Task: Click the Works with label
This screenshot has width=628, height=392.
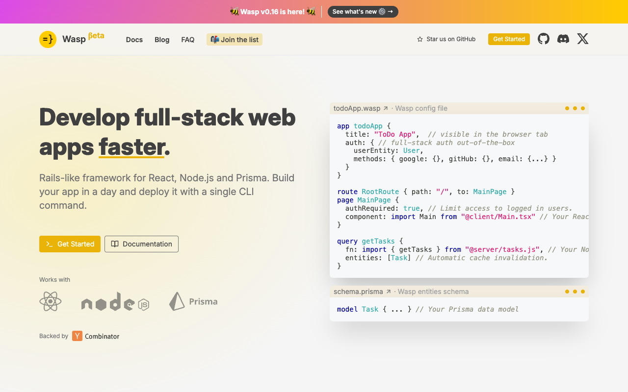Action: point(54,280)
